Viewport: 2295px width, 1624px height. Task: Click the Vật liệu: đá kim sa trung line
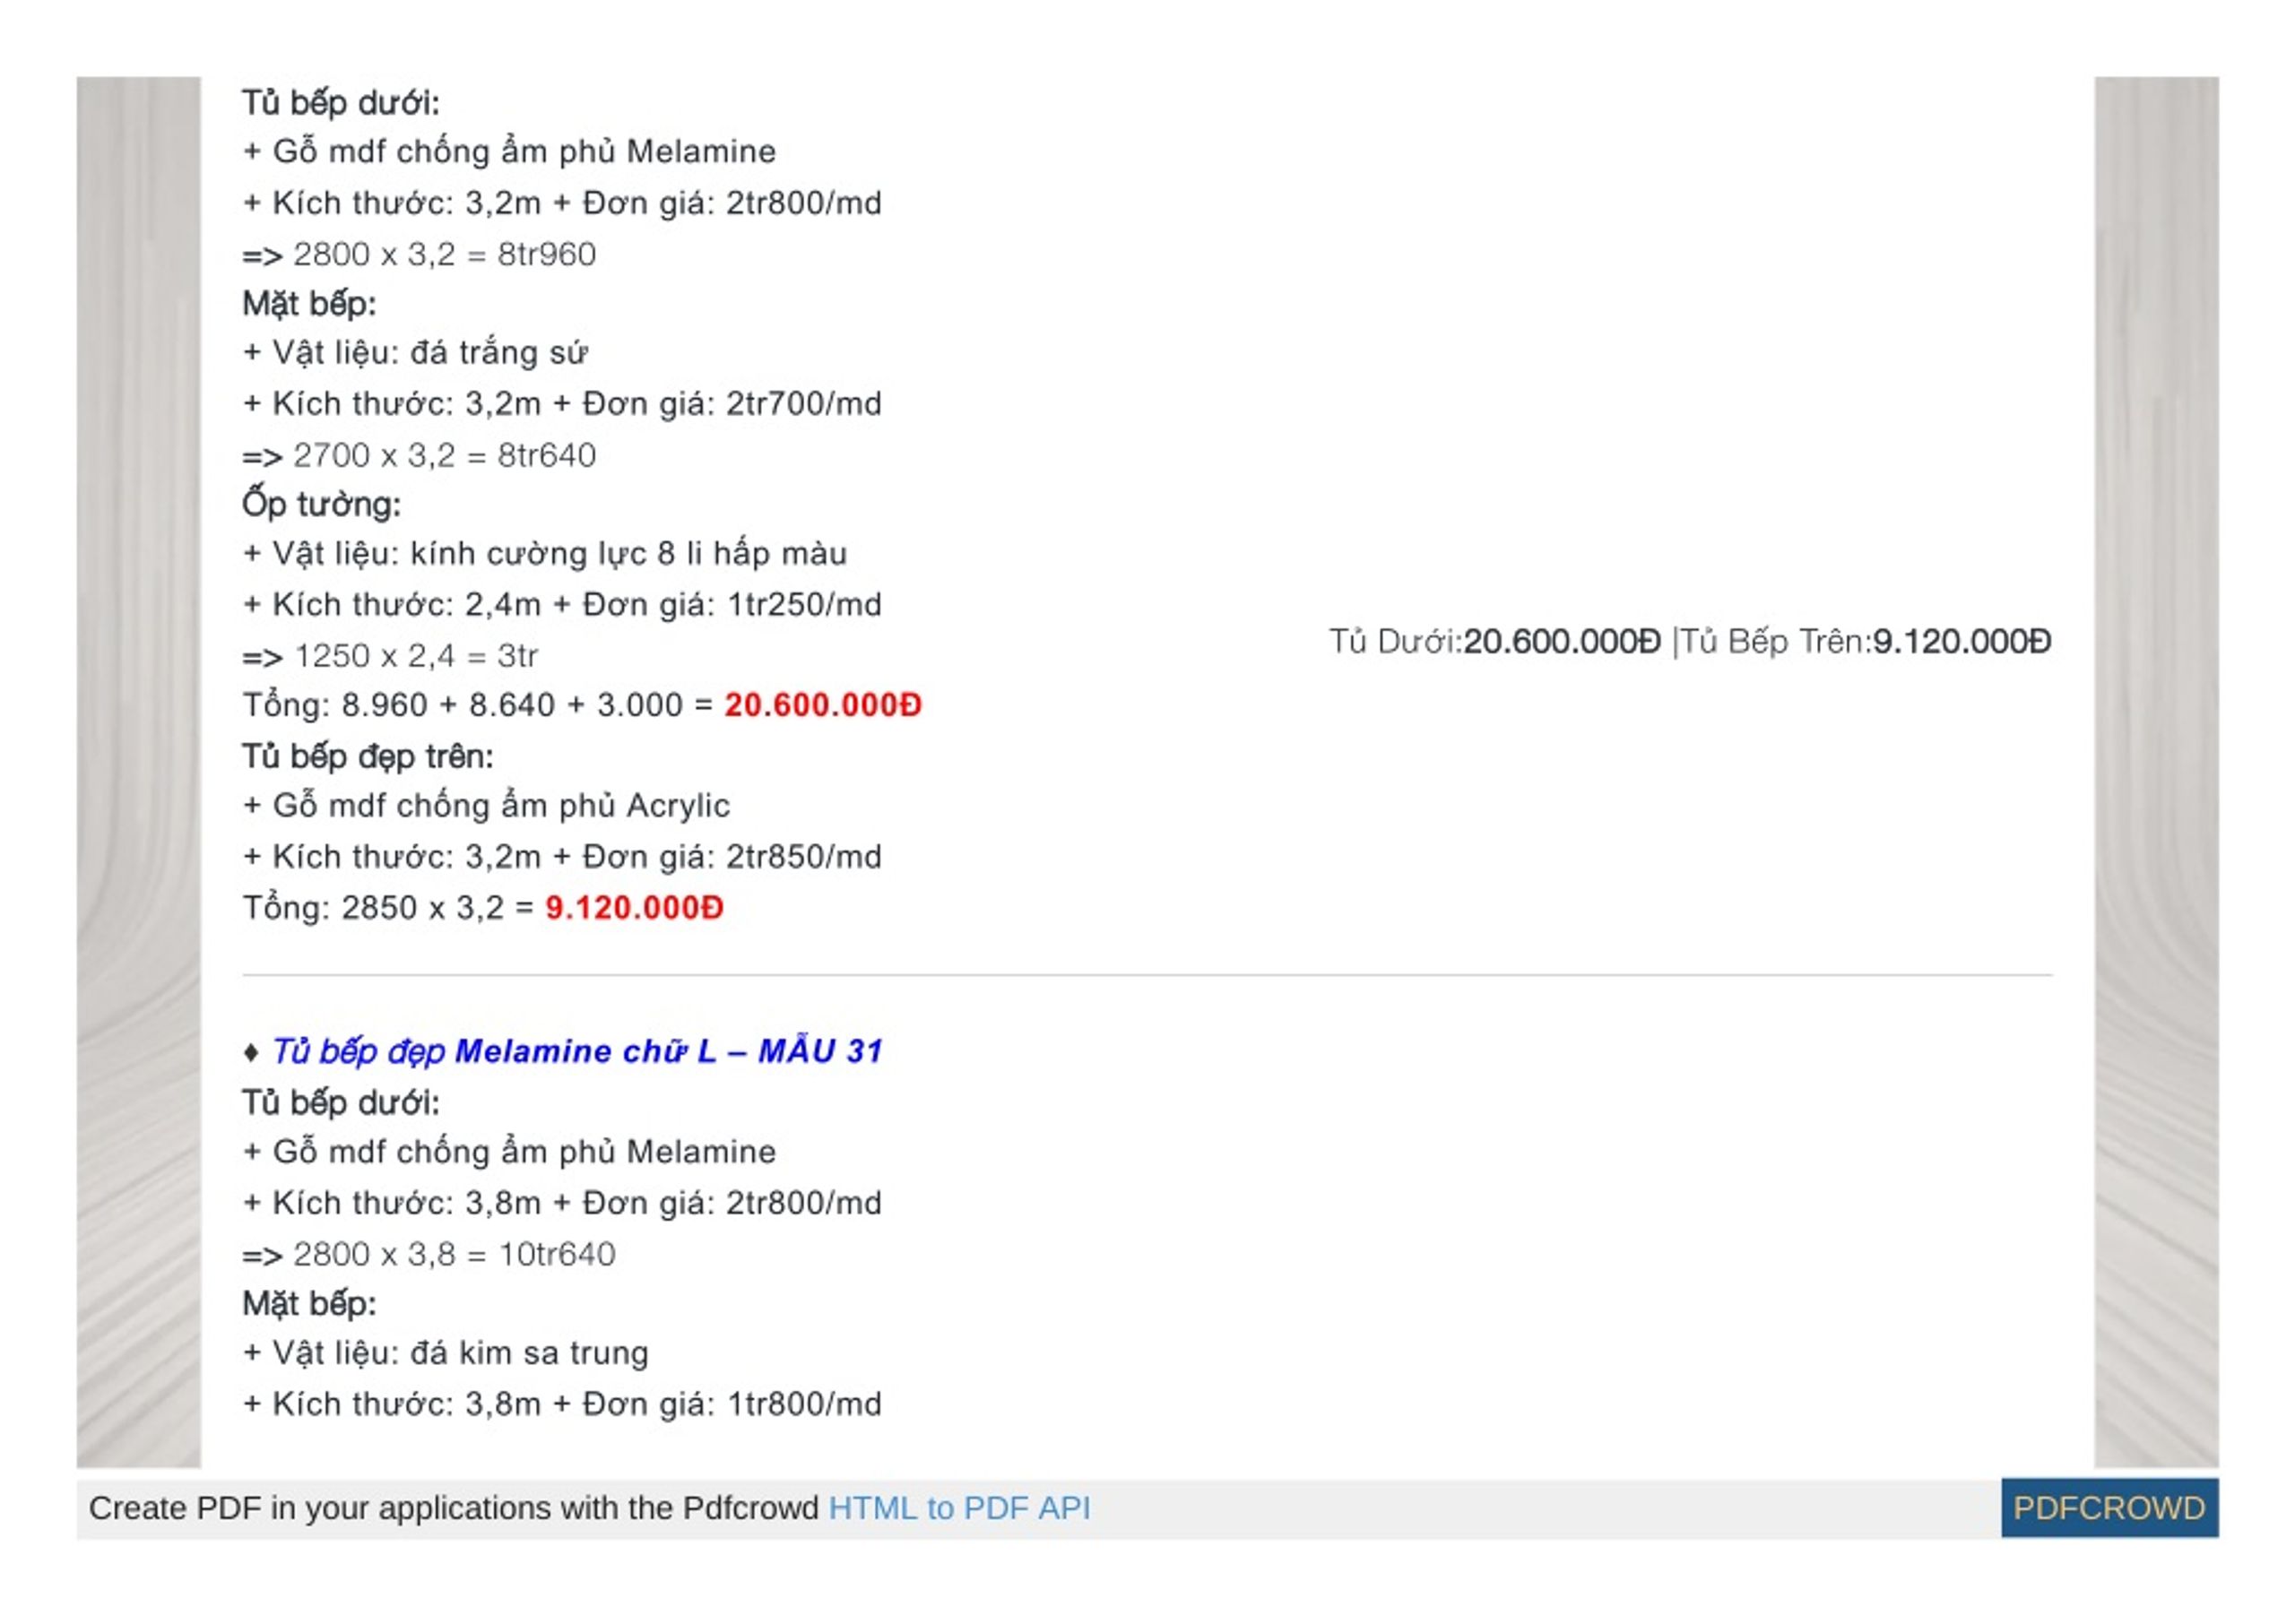[x=446, y=1353]
